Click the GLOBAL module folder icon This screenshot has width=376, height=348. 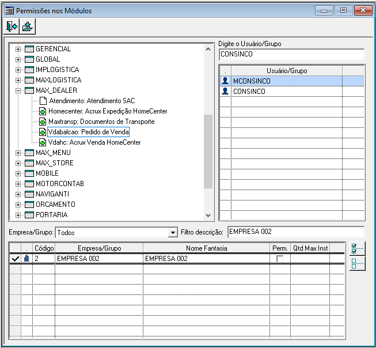(29, 59)
